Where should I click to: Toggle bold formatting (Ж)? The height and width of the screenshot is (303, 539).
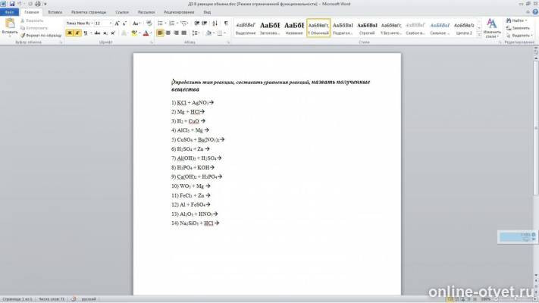(69, 33)
